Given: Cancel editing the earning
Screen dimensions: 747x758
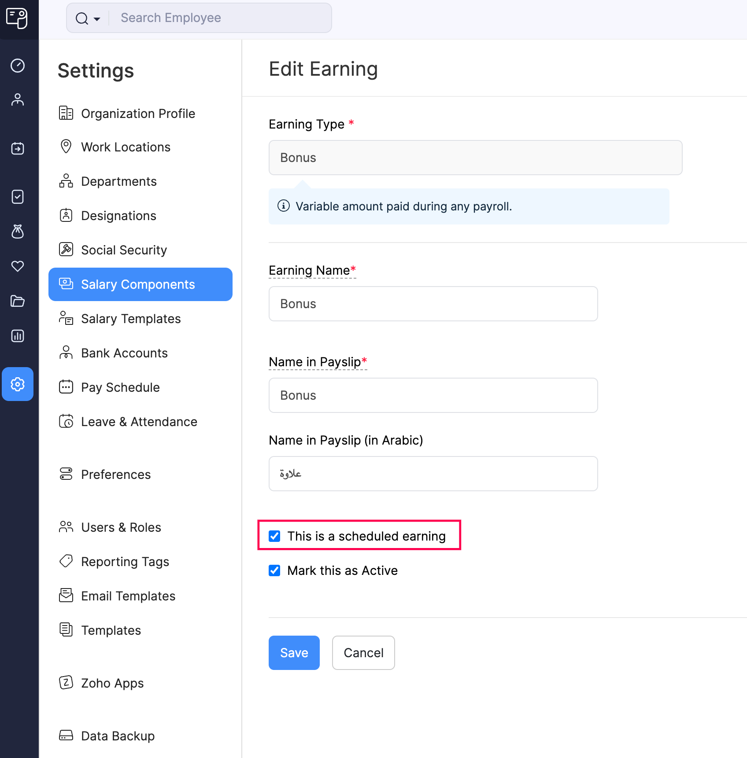Looking at the screenshot, I should (363, 653).
